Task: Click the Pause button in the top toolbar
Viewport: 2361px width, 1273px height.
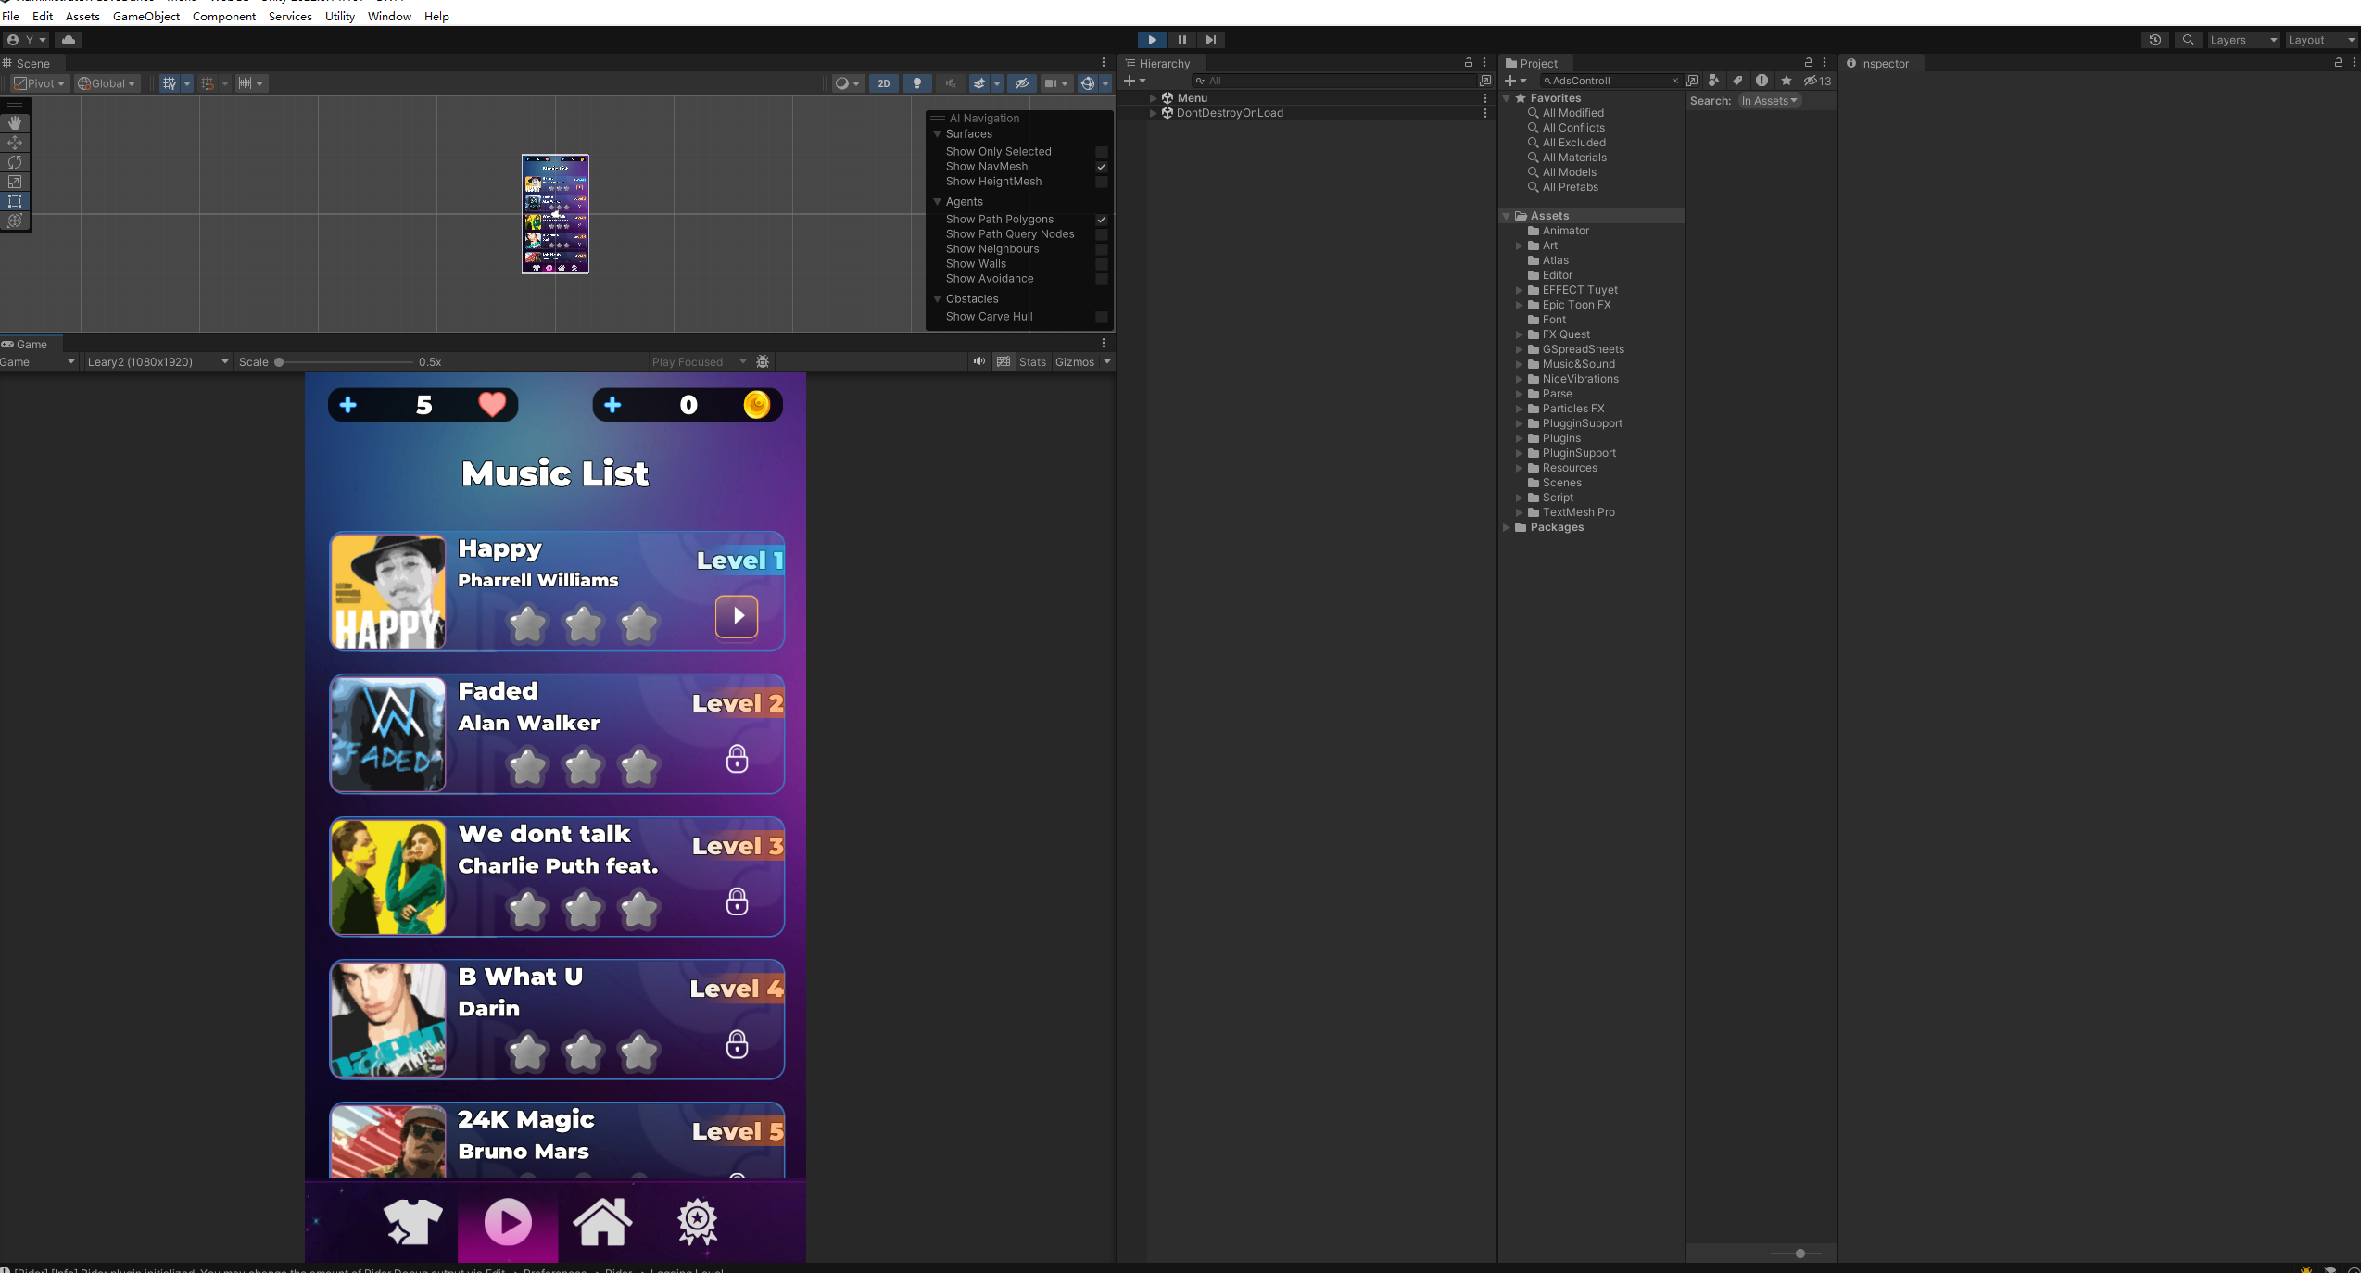Action: pos(1181,40)
